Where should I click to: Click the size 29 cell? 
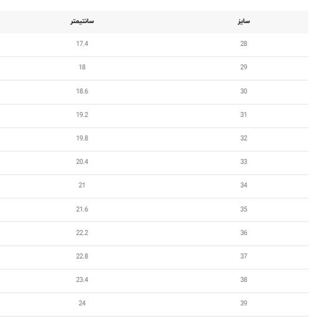coord(244,67)
